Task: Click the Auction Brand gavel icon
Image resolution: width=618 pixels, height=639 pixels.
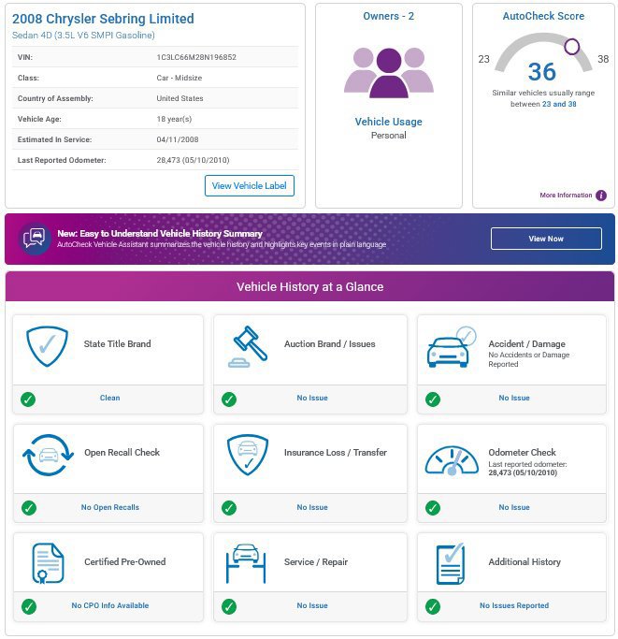Action: click(248, 347)
